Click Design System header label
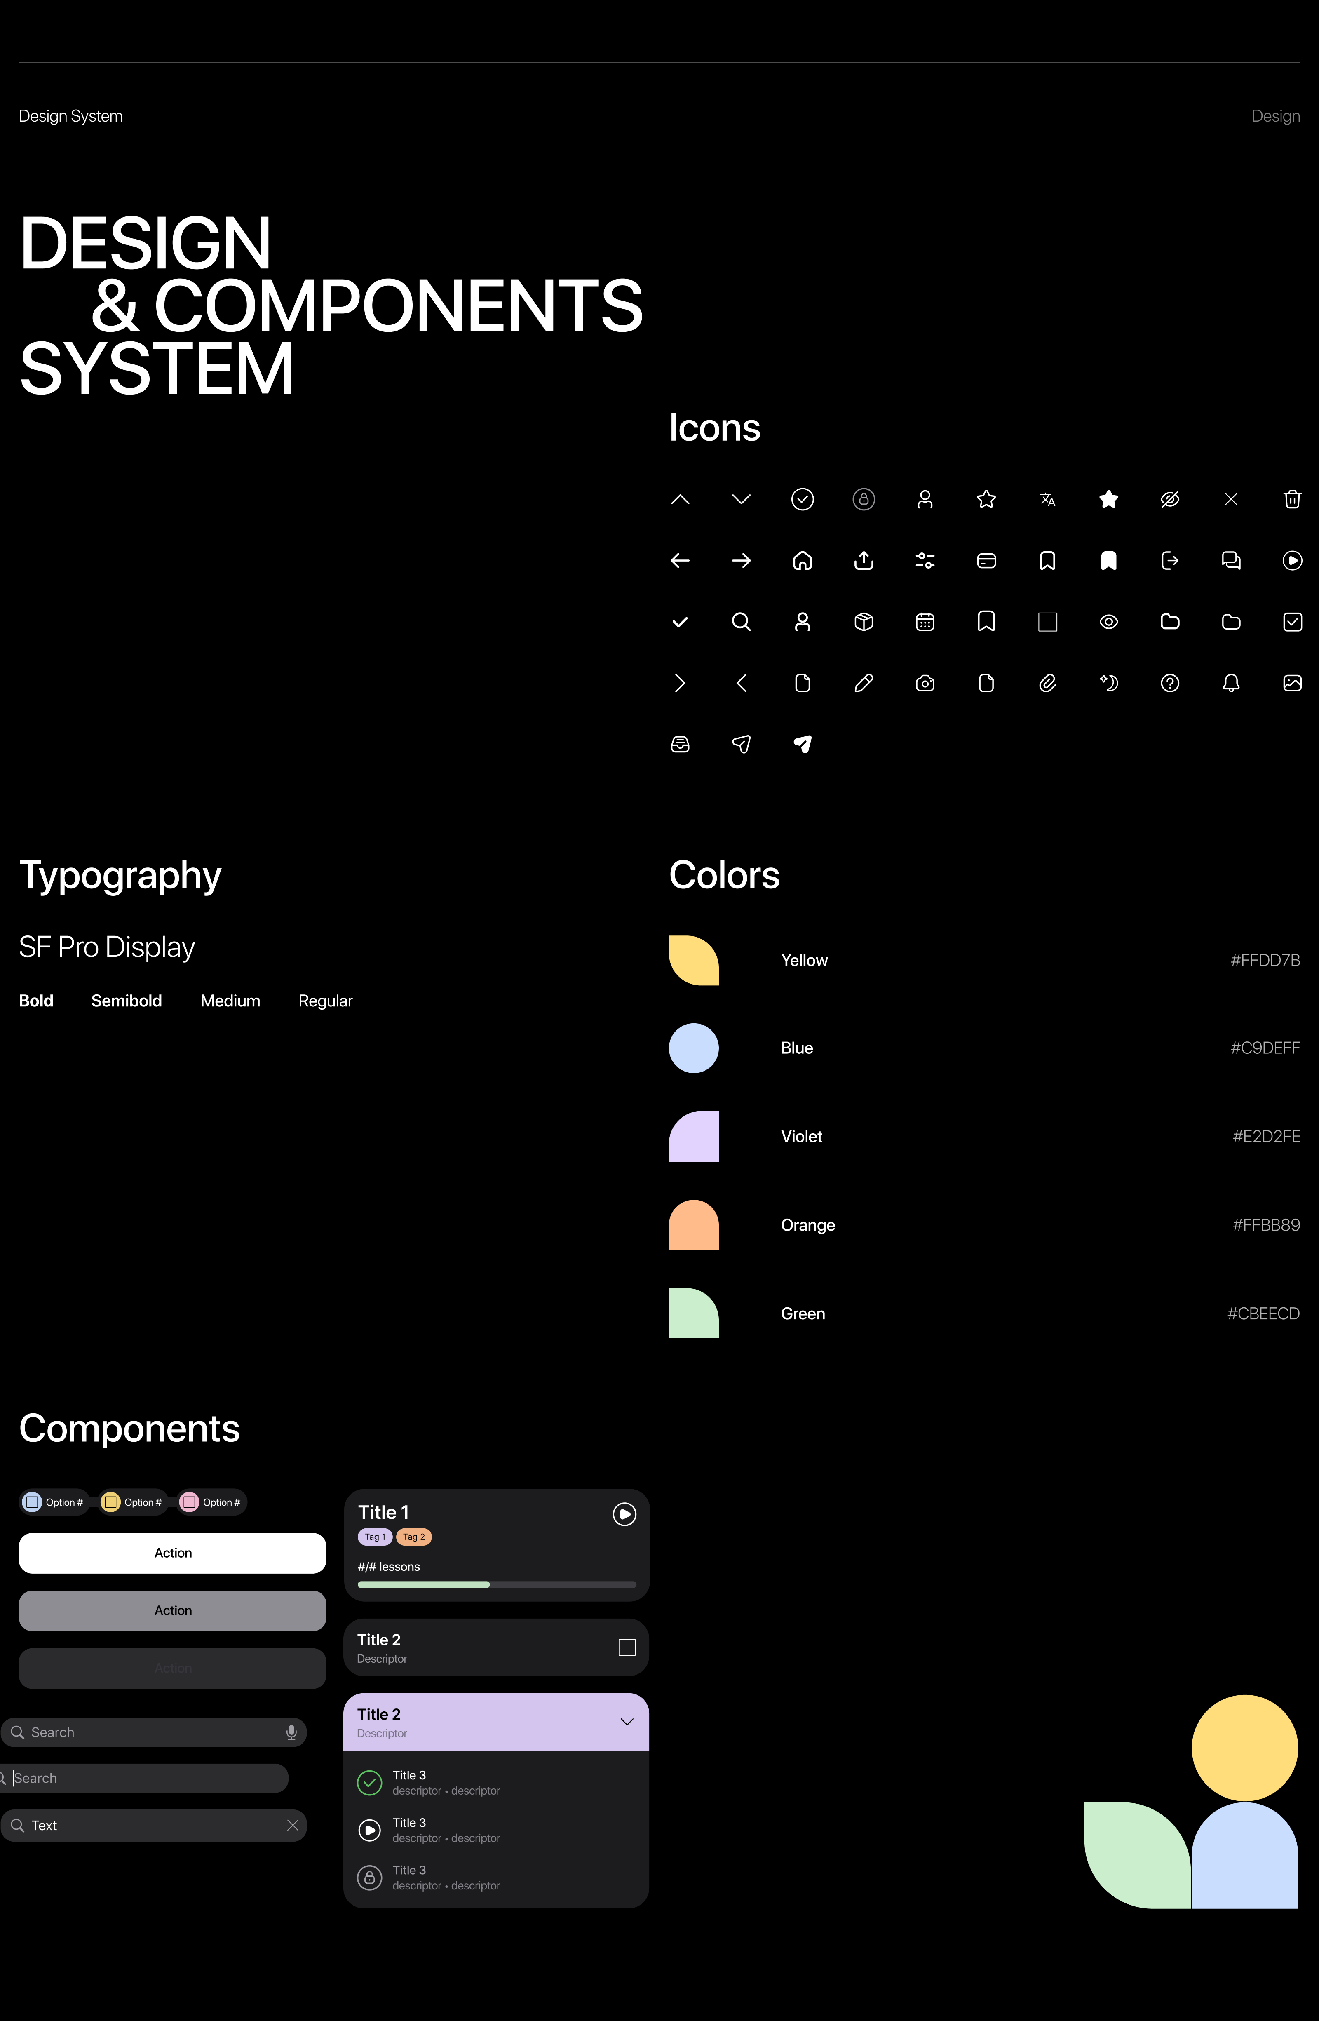Screen dimensions: 1319x2021 pos(70,116)
